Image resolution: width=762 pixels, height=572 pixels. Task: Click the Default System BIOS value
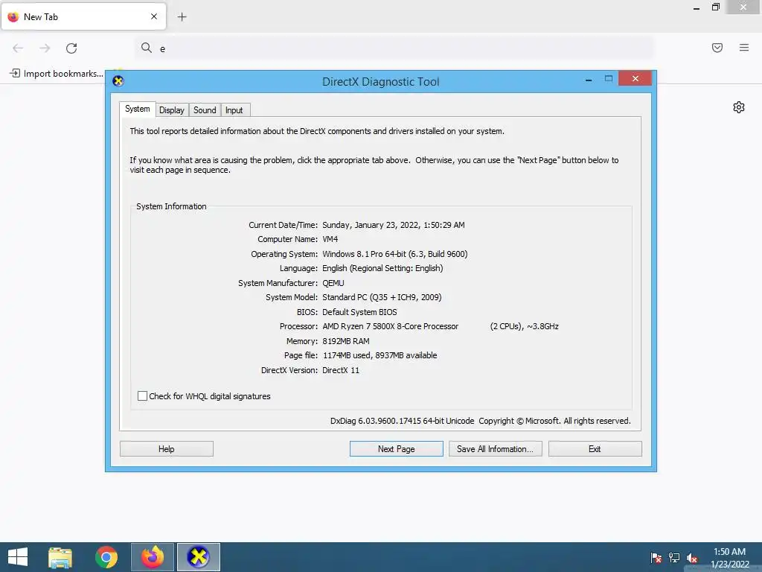click(x=359, y=312)
